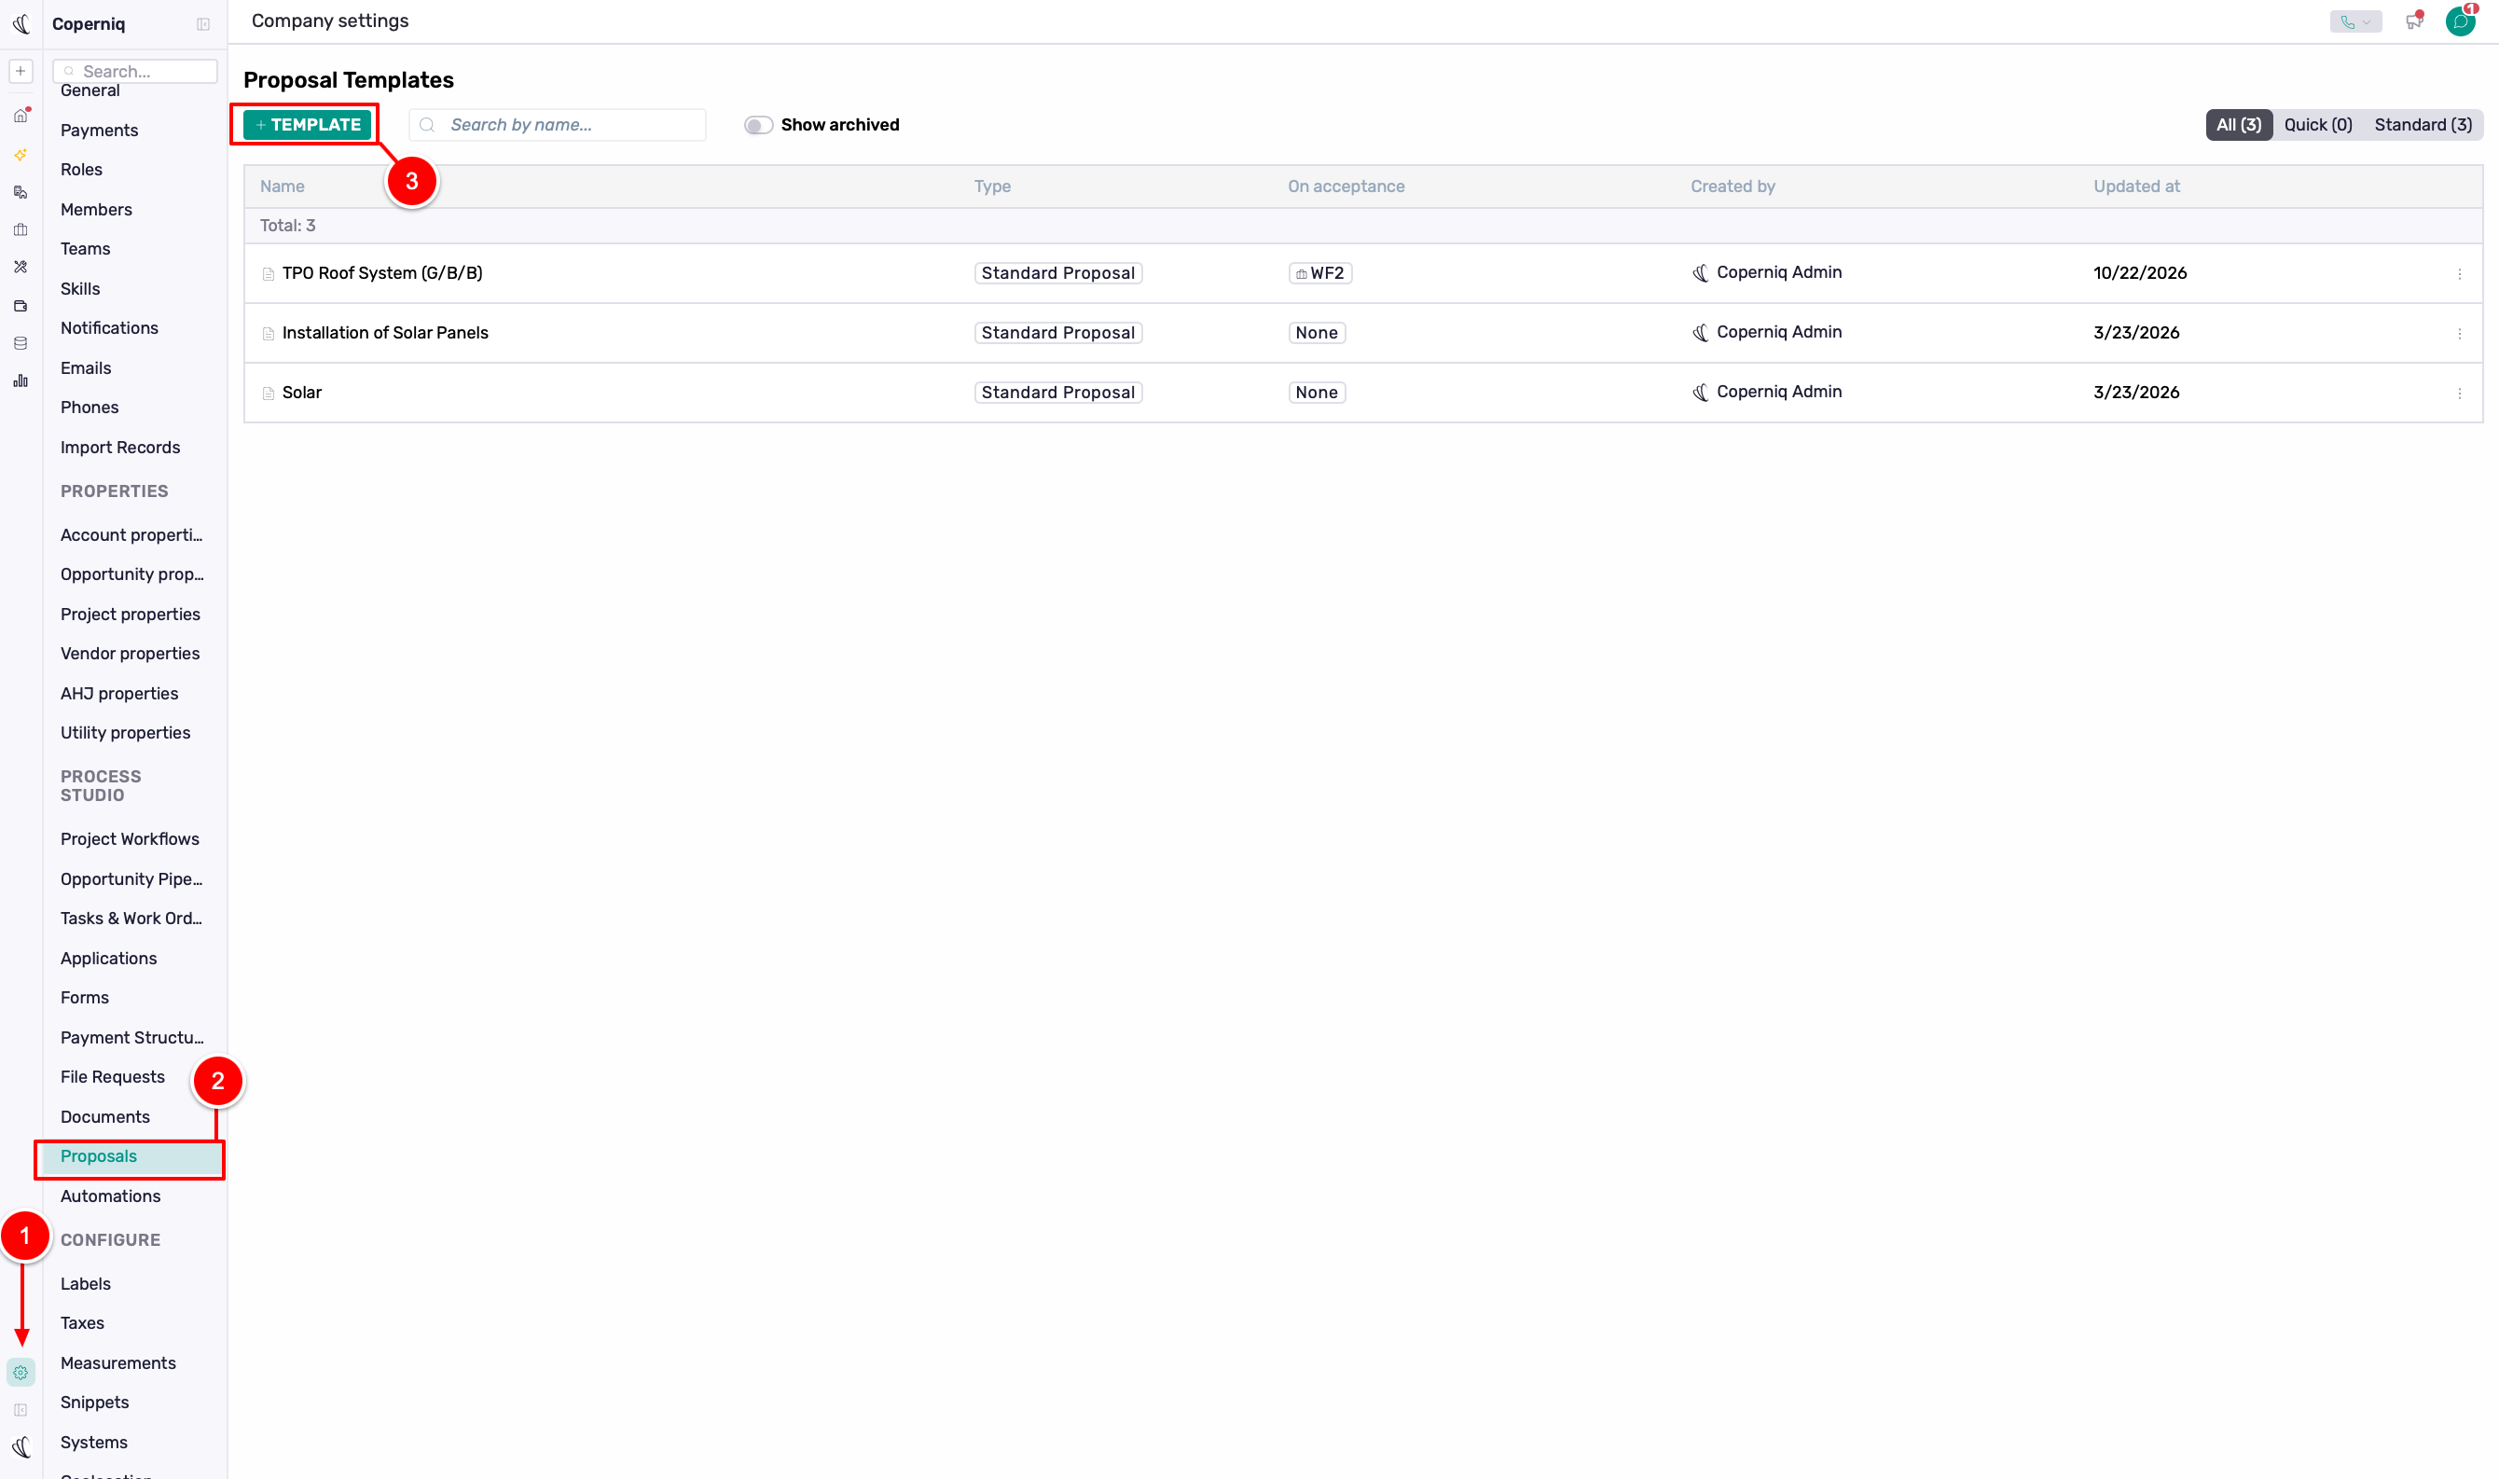Open the bar chart analytics icon
2499x1479 pixels.
coord(20,381)
